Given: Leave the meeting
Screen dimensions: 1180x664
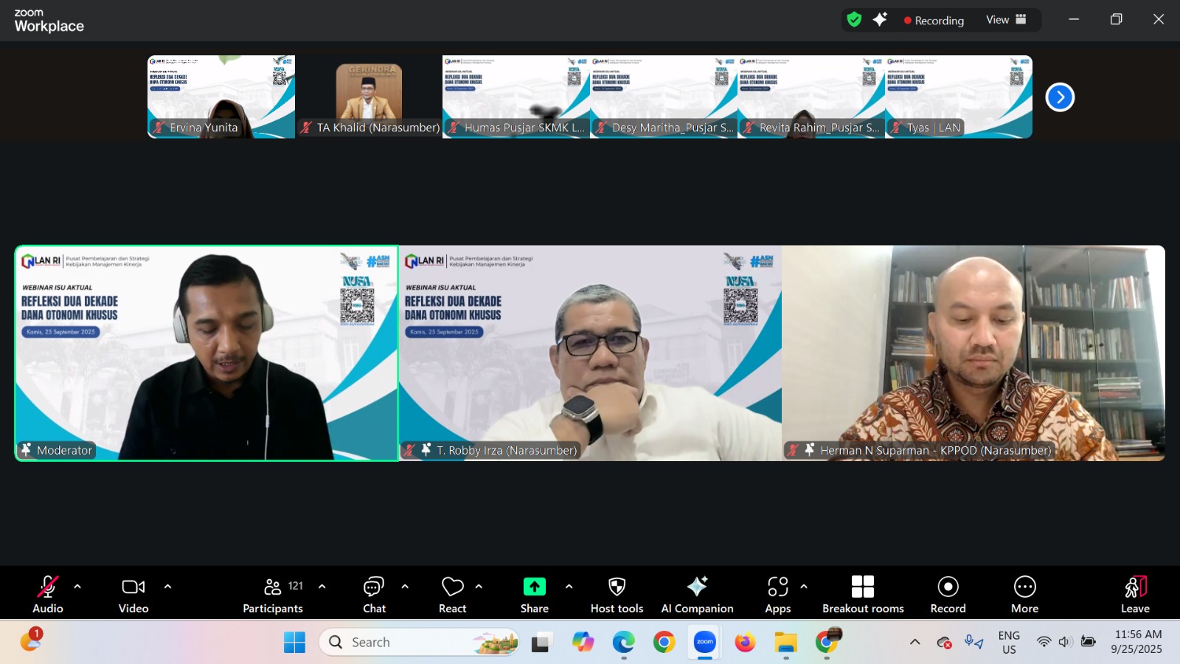Looking at the screenshot, I should (1135, 594).
